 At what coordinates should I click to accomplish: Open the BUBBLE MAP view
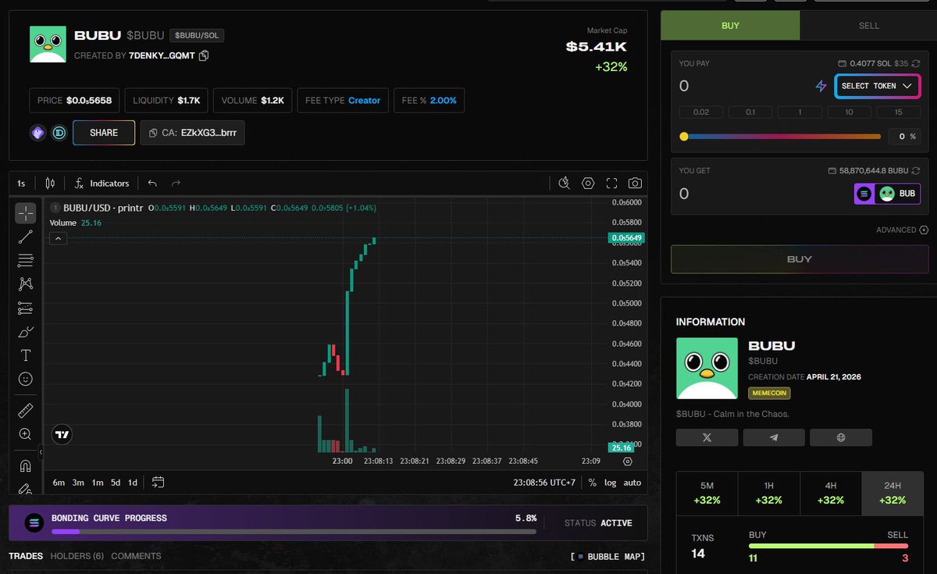(x=607, y=556)
